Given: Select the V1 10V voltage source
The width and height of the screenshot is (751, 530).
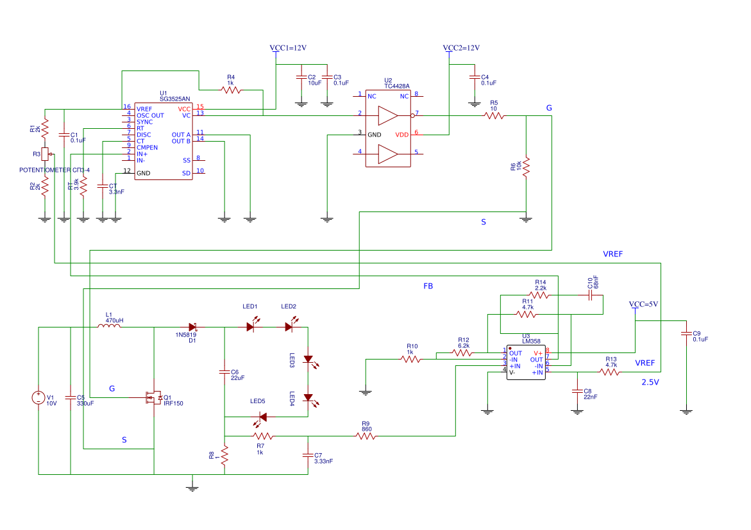Looking at the screenshot, I should coord(38,397).
